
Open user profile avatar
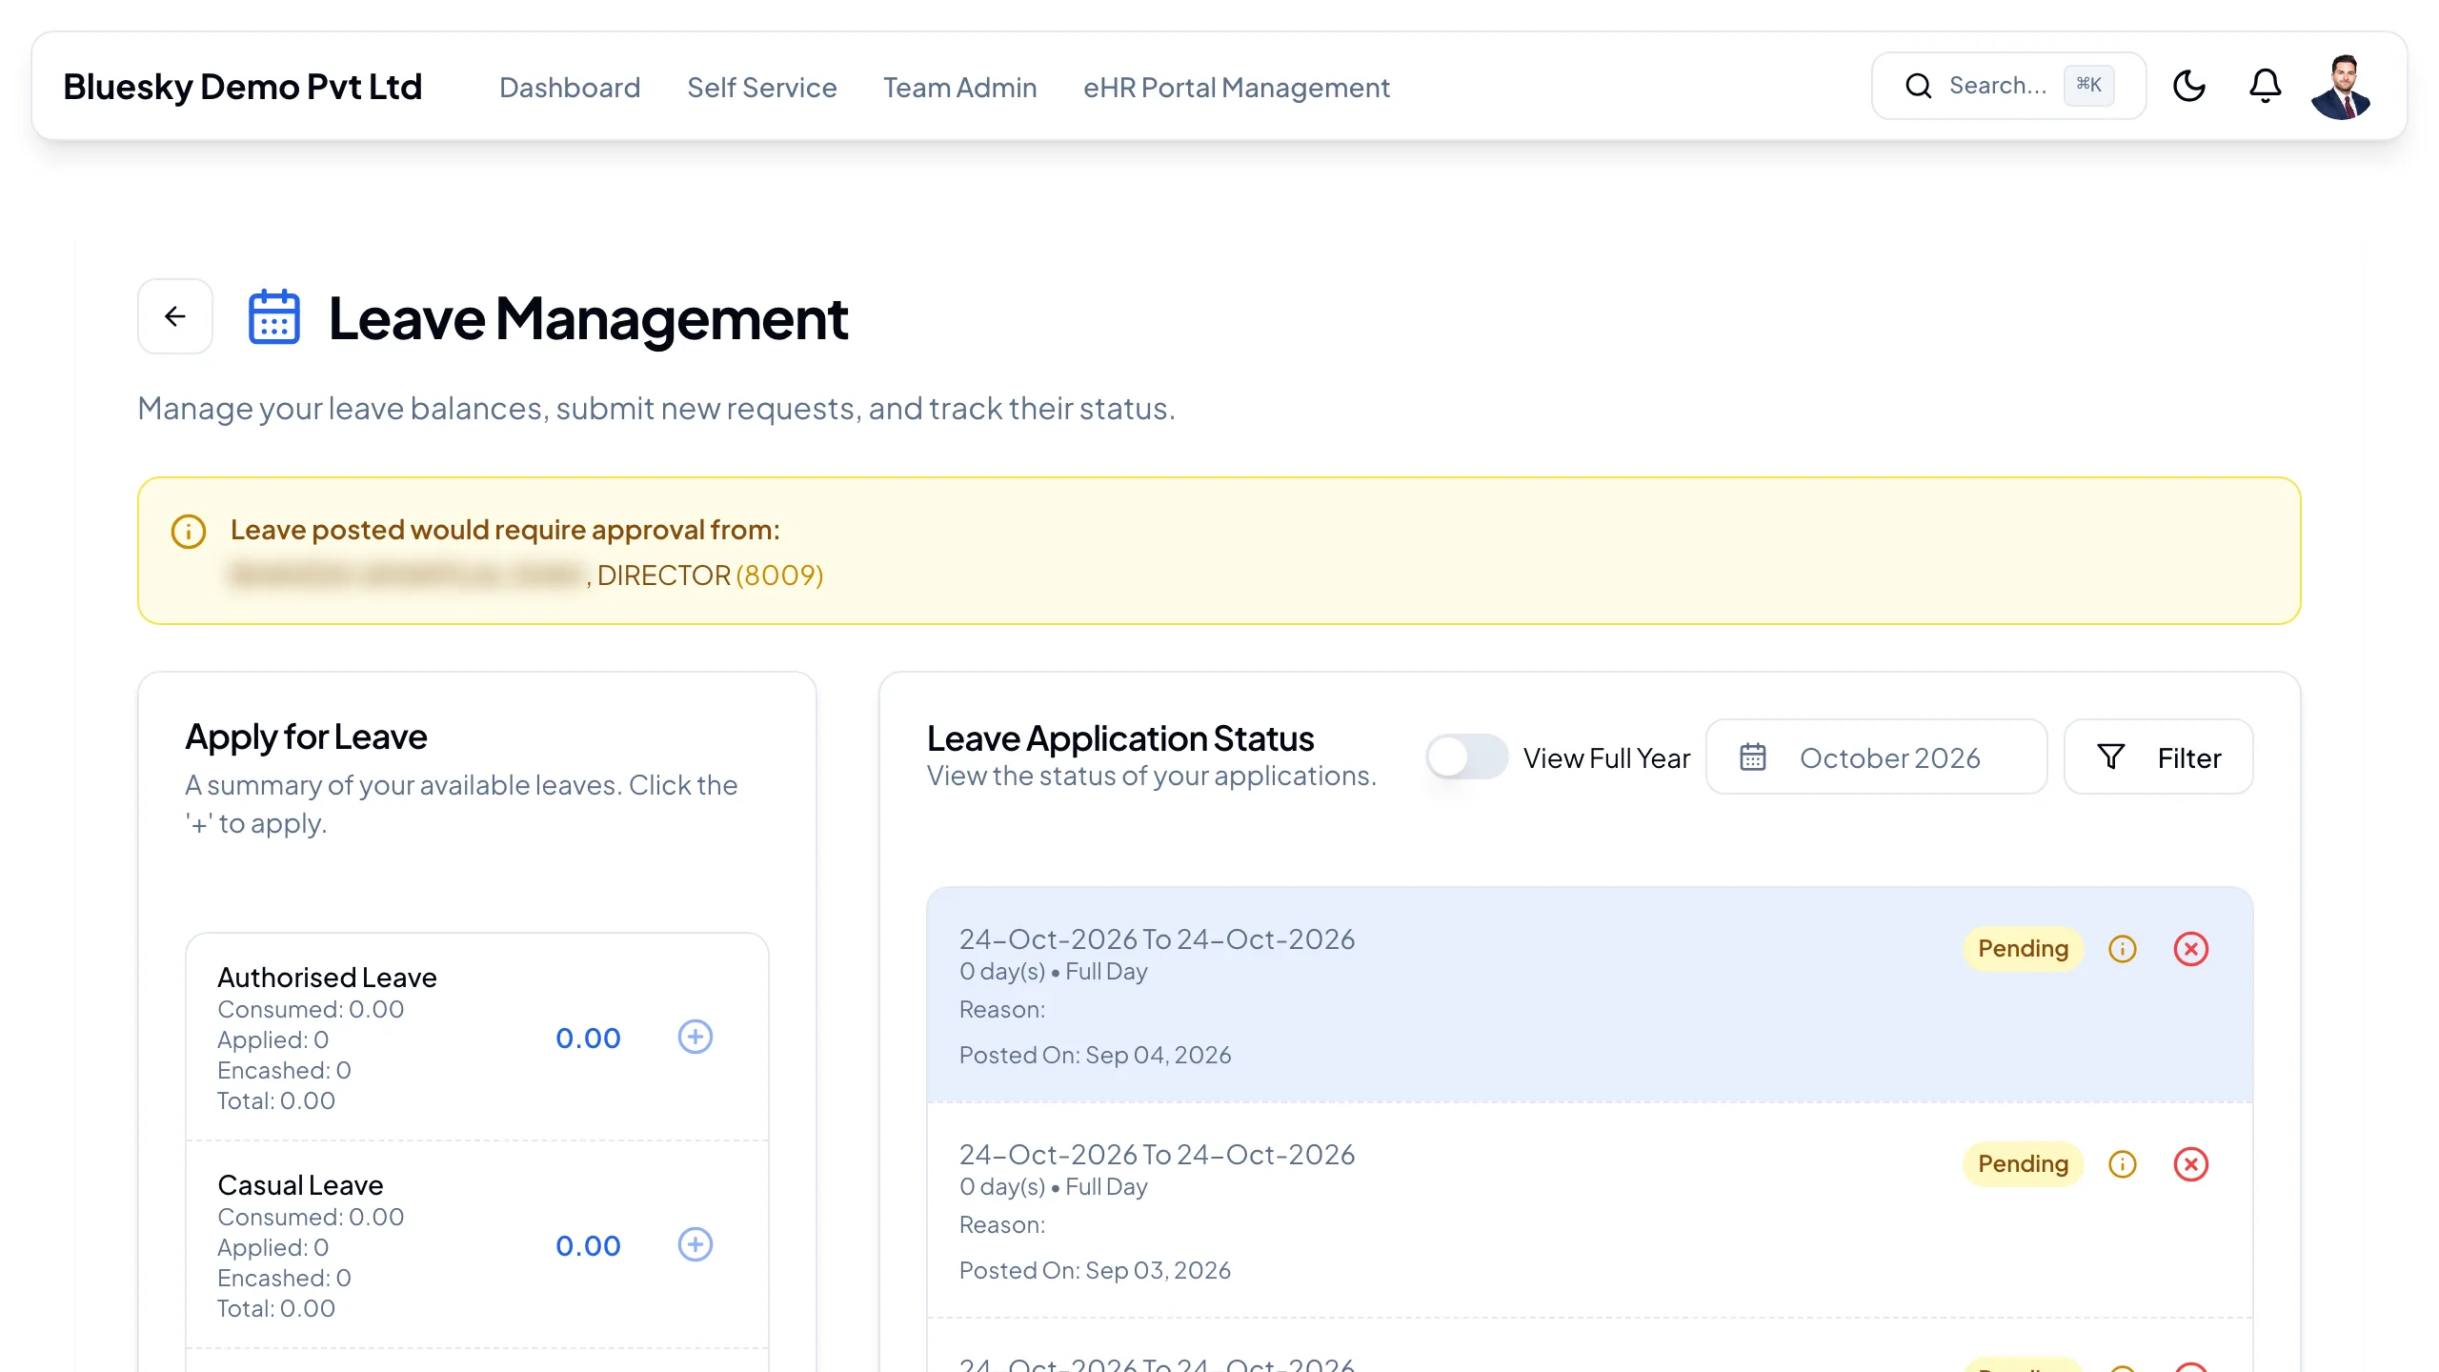coord(2342,87)
